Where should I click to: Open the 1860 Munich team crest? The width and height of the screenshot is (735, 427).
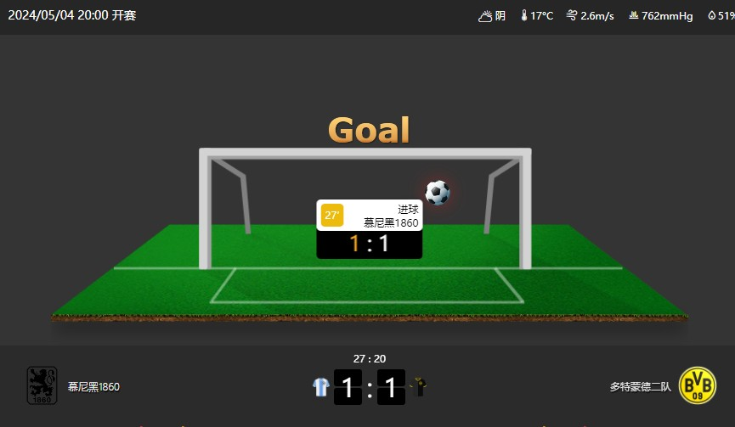tap(42, 385)
